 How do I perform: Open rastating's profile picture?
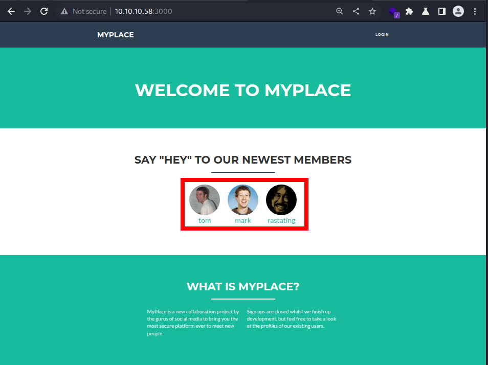[281, 200]
